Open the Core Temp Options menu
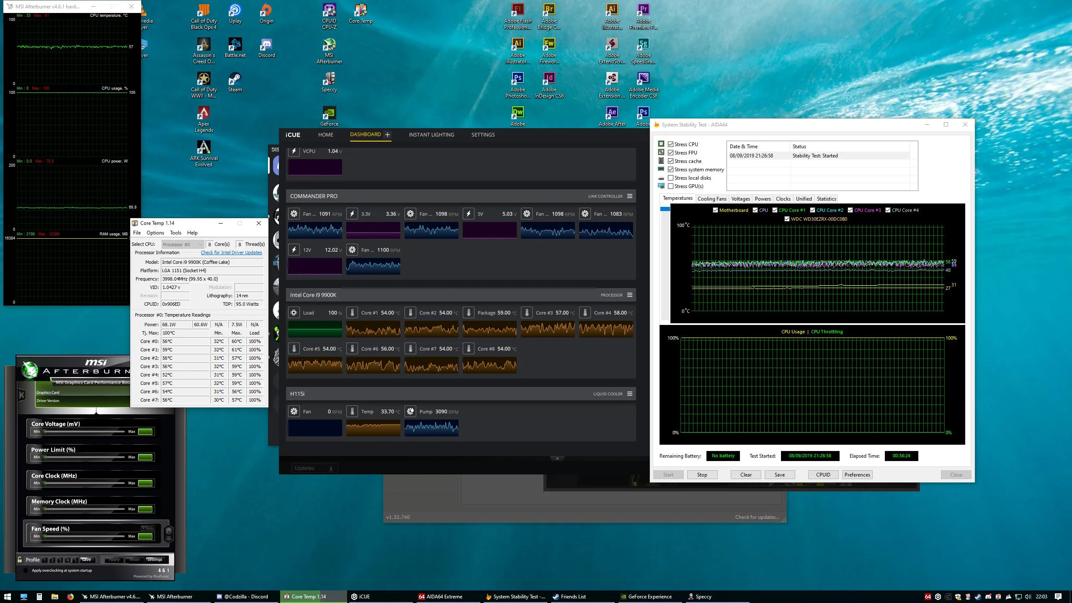This screenshot has height=603, width=1072. click(155, 233)
